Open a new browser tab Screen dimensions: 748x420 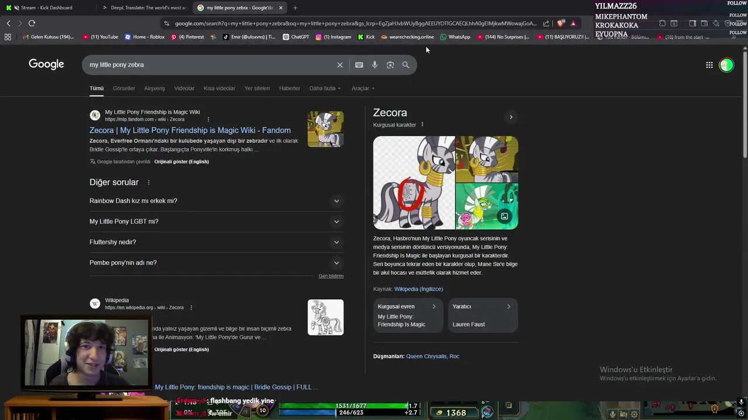pos(295,8)
